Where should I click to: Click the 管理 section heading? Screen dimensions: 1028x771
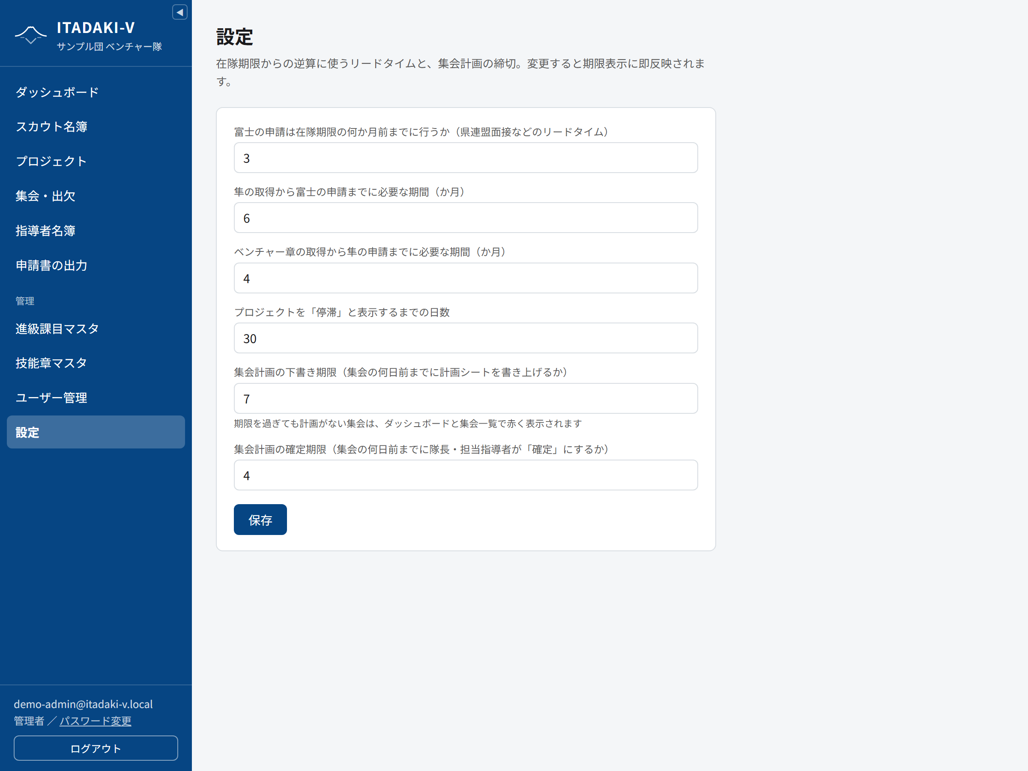(25, 301)
